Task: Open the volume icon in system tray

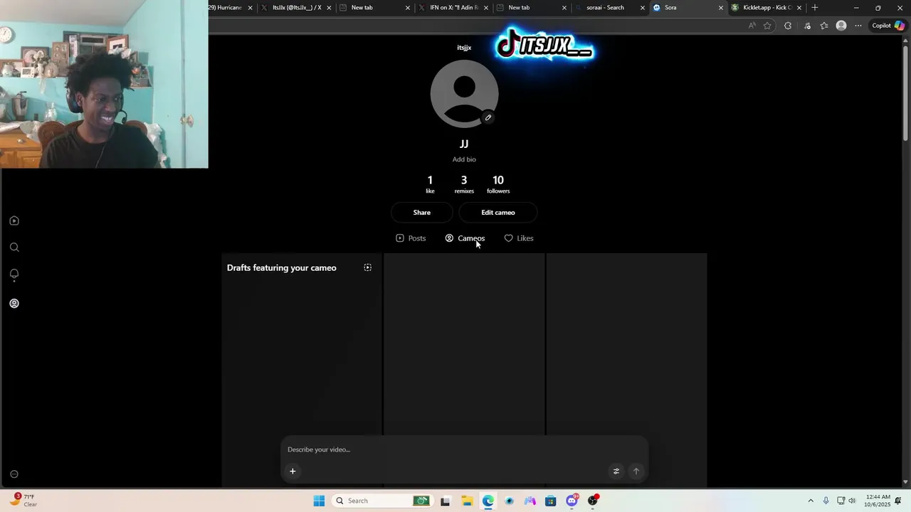Action: pyautogui.click(x=852, y=501)
